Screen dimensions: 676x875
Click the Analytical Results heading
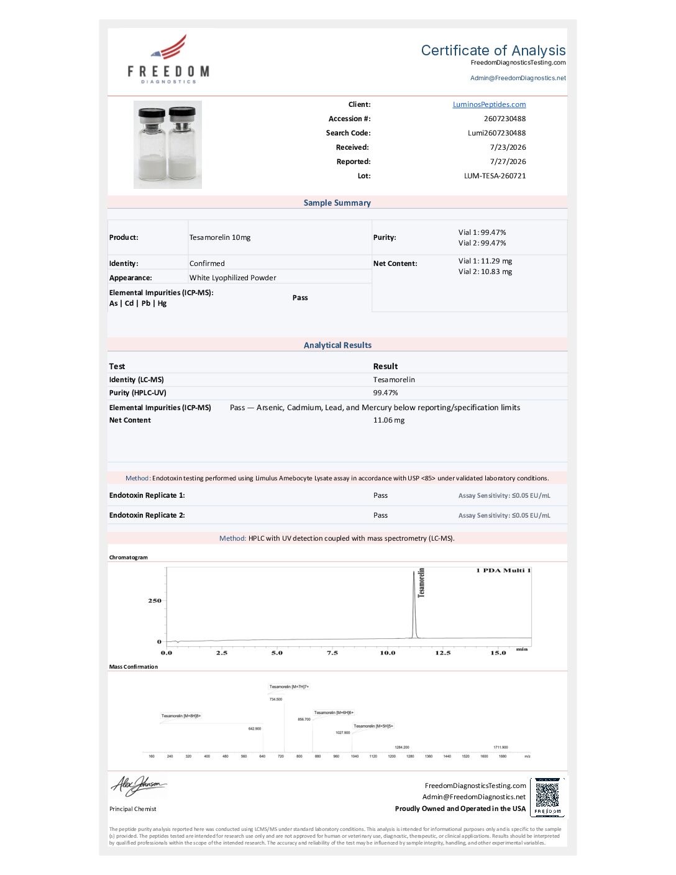click(337, 345)
